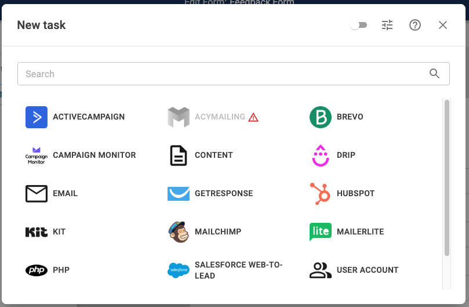Click the task list vertical scrollbar

point(446,177)
